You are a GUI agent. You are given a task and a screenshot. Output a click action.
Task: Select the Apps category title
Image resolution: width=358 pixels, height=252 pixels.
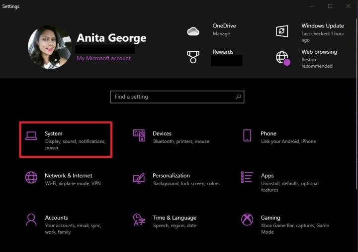pos(268,176)
